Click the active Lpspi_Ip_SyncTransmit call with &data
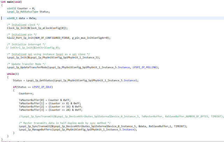Screen dimensions: 224x142 coord(103,126)
